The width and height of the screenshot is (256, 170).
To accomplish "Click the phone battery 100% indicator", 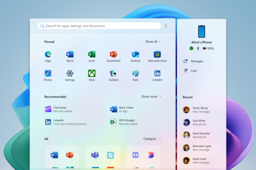I will [x=208, y=48].
